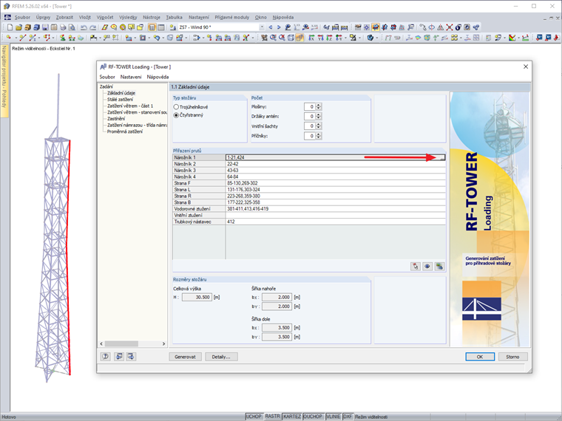
Task: Toggle the OUCHOP status button
Action: [x=313, y=417]
